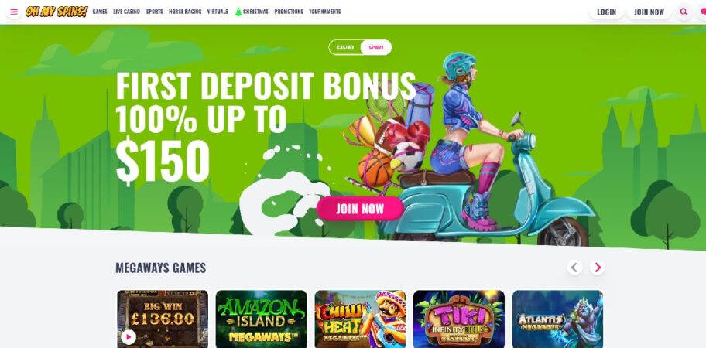Image resolution: width=706 pixels, height=348 pixels.
Task: Show previous Megaways games with left arrow
Action: (x=574, y=268)
